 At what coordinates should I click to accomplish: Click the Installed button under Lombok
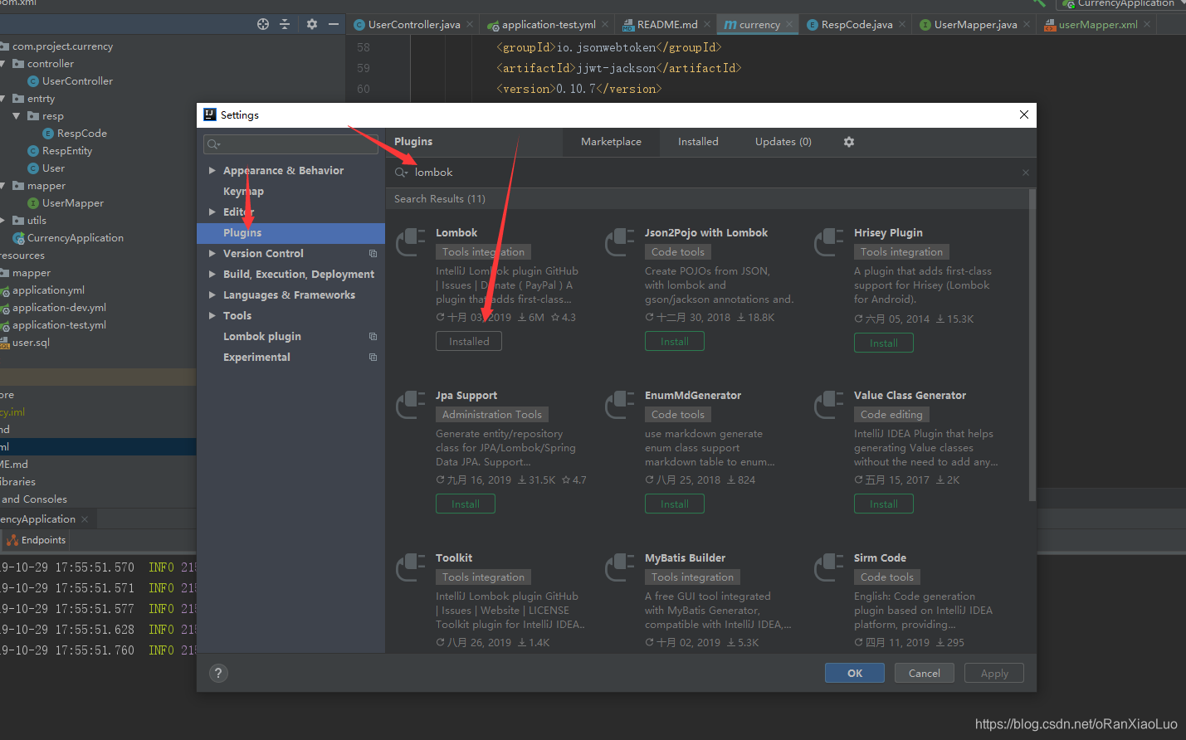[x=469, y=341]
